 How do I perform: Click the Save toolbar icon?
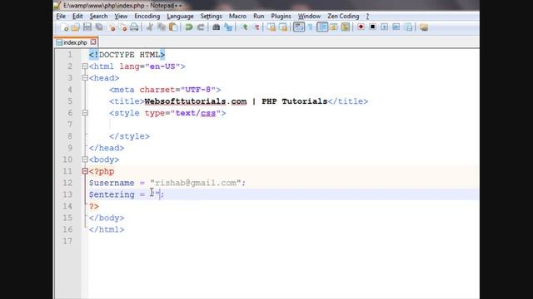87,27
